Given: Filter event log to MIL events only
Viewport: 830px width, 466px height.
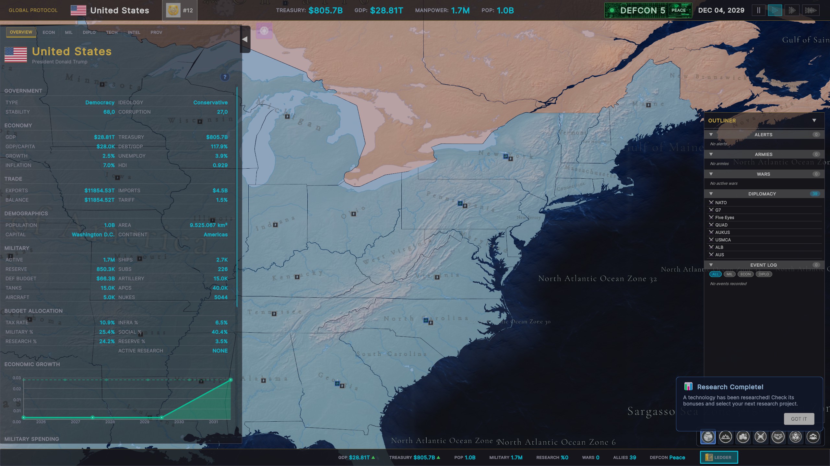Looking at the screenshot, I should pos(730,274).
